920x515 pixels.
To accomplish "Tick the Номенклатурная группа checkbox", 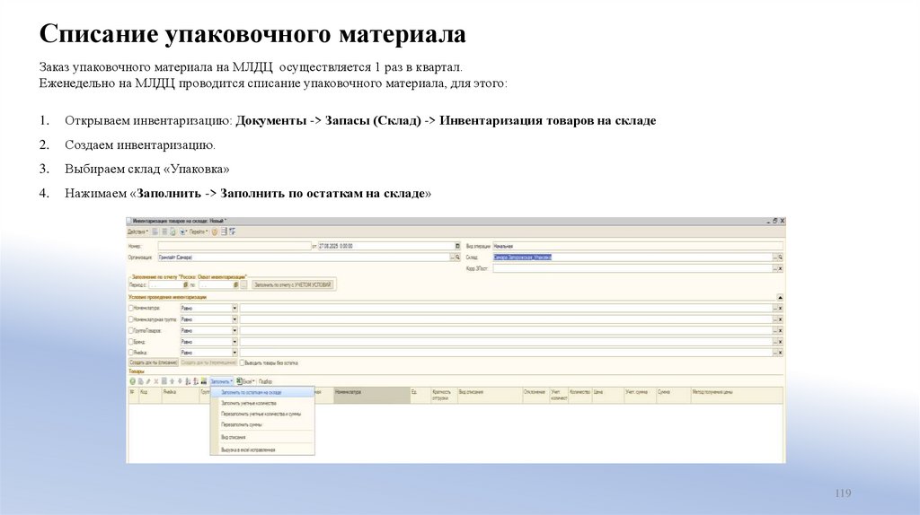I will click(x=131, y=319).
